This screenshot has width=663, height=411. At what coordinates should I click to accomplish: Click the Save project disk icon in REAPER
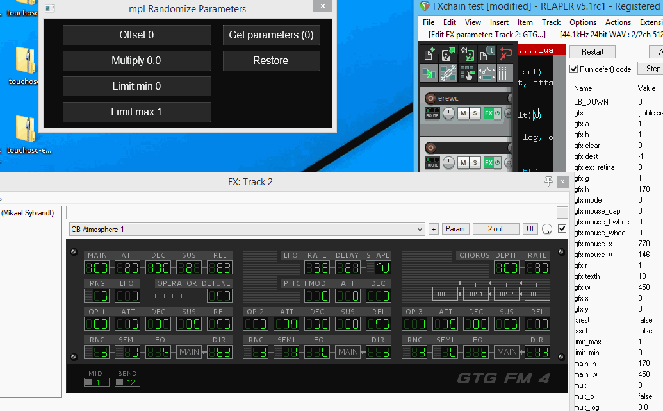pyautogui.click(x=467, y=54)
